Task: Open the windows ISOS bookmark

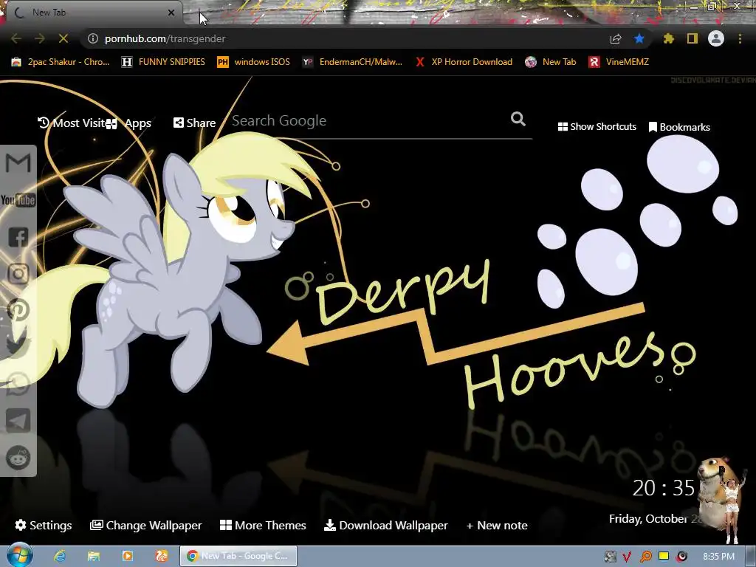Action: click(254, 62)
